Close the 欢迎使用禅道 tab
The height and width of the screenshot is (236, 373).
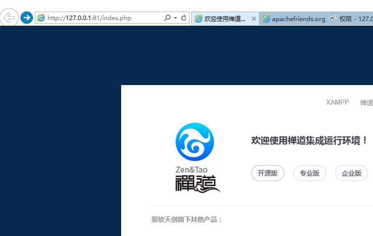click(x=254, y=19)
